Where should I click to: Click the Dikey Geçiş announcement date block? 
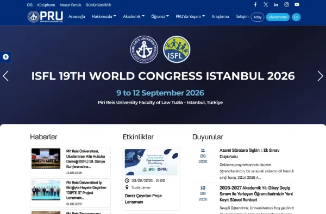pos(203,193)
